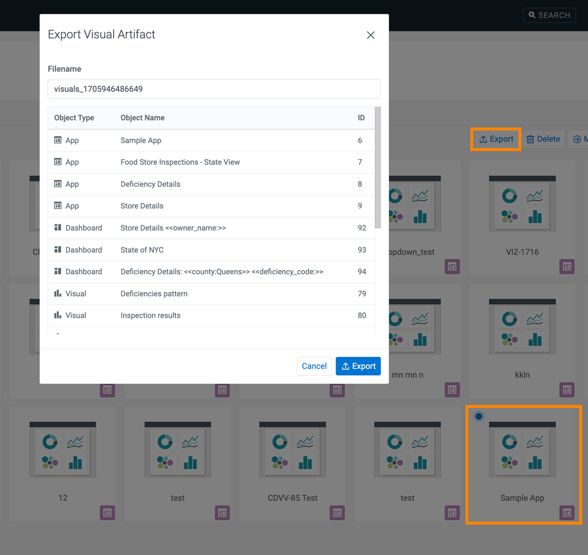588x555 pixels.
Task: Click the Dashboard icon for State of NYC
Action: tap(58, 250)
